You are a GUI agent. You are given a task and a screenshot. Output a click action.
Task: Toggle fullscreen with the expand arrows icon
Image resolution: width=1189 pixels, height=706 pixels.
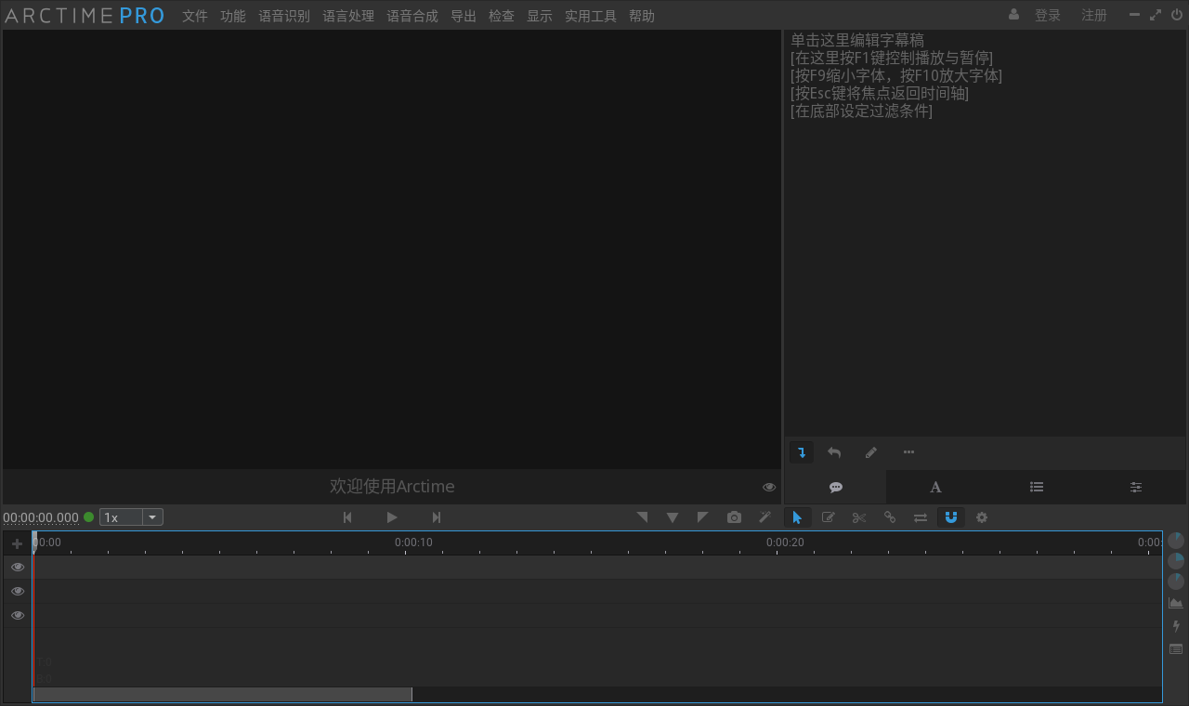click(1156, 15)
